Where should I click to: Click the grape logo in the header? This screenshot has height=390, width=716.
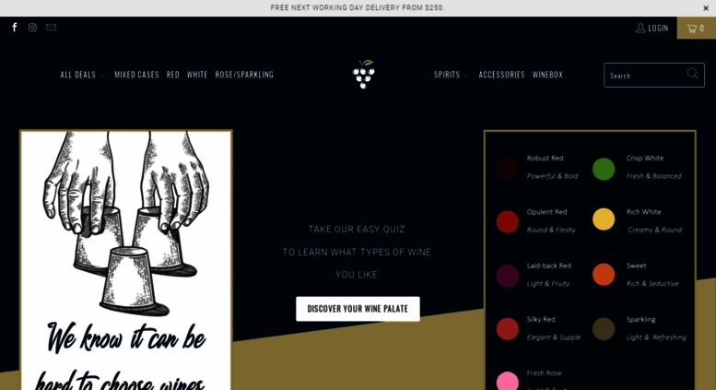(363, 74)
